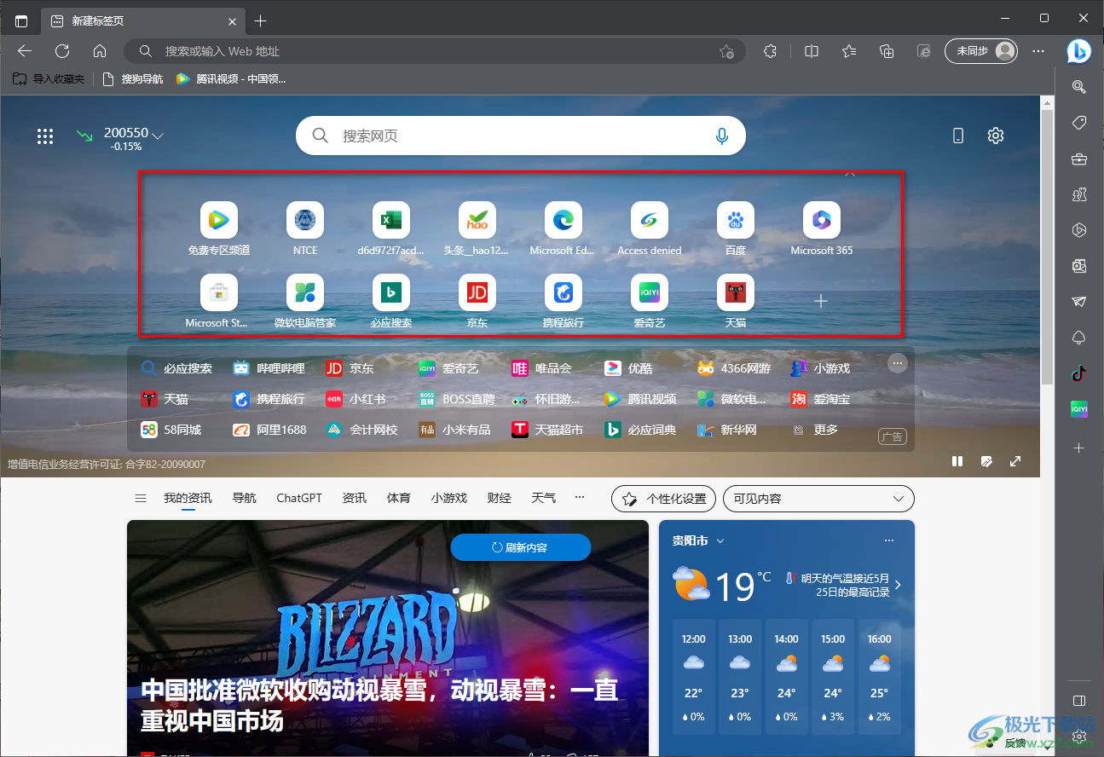Open the 搜狗导航 bookmark
Image resolution: width=1104 pixels, height=757 pixels.
(x=132, y=79)
